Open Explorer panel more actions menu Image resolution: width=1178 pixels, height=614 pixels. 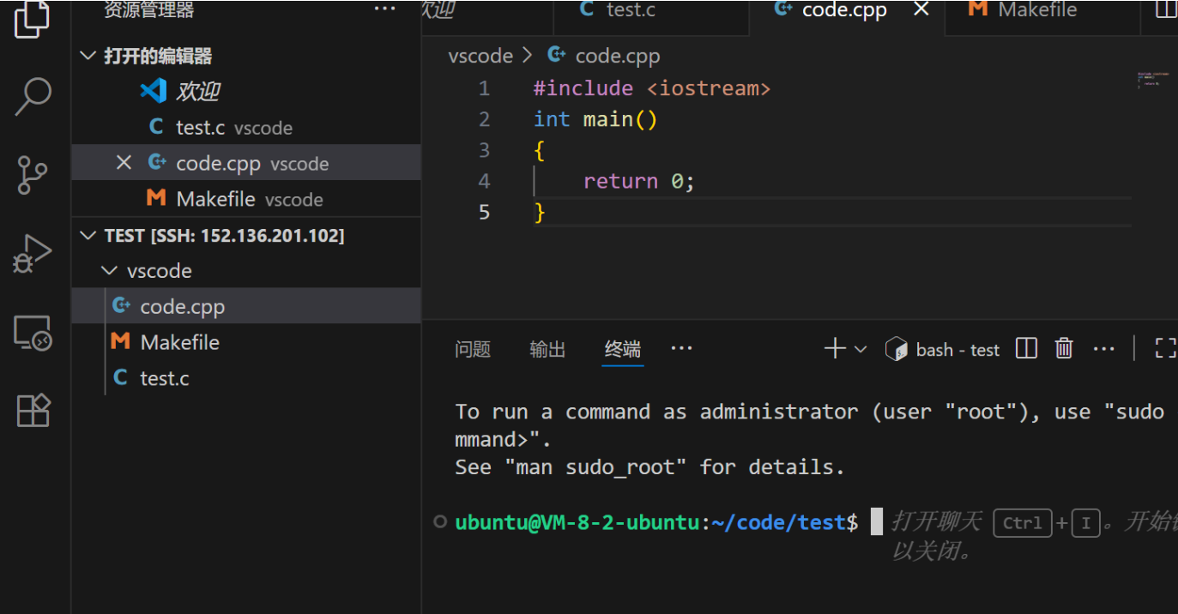point(385,9)
